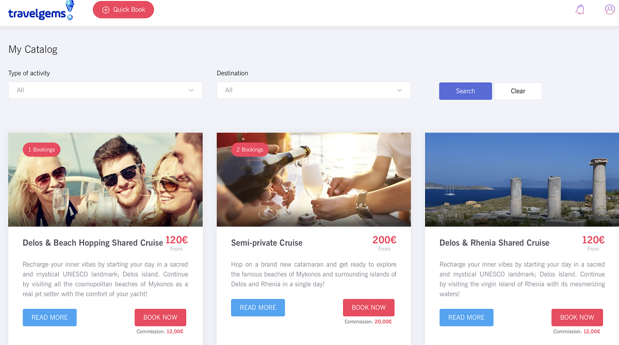Book the Semi-private Cruise now

369,307
